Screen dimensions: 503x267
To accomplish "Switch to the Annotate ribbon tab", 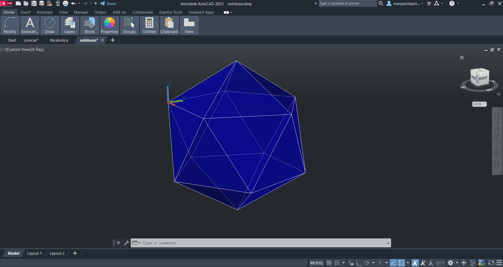I will [x=45, y=12].
